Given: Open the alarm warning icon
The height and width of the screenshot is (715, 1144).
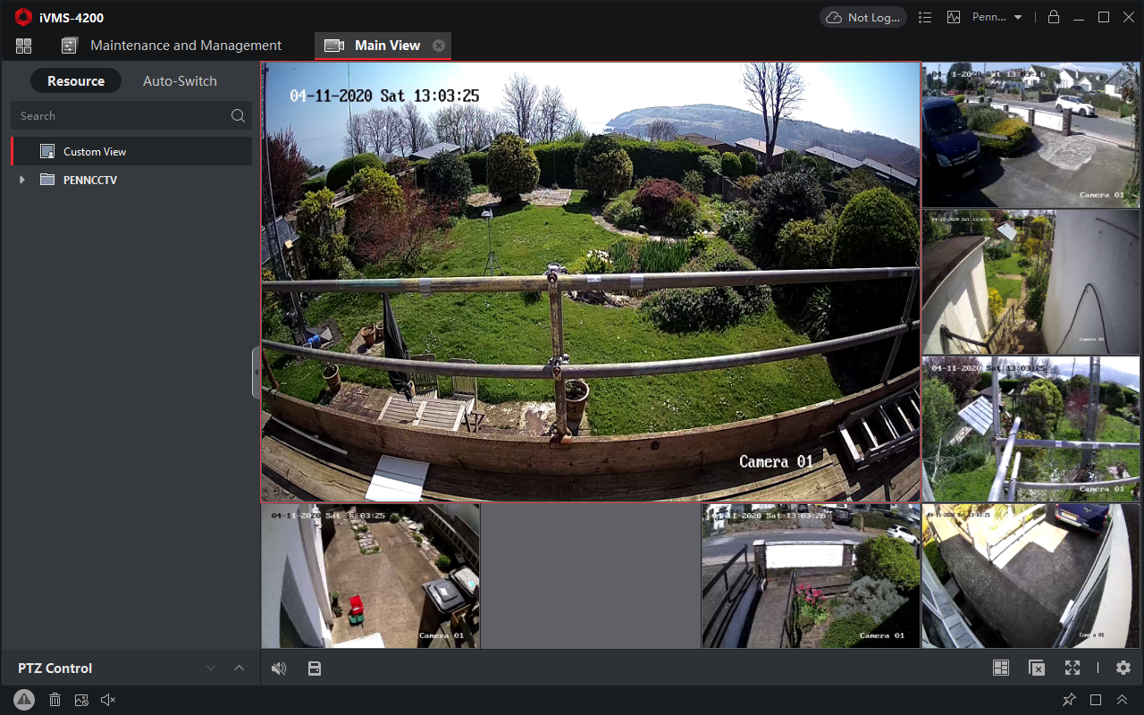Looking at the screenshot, I should [x=24, y=700].
